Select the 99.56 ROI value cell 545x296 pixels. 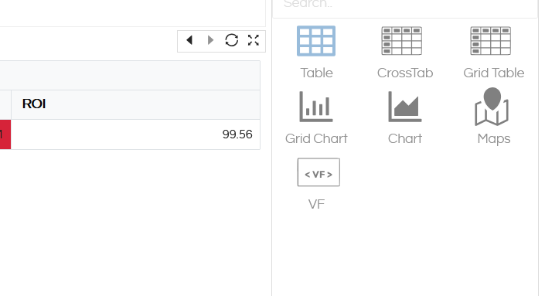135,134
